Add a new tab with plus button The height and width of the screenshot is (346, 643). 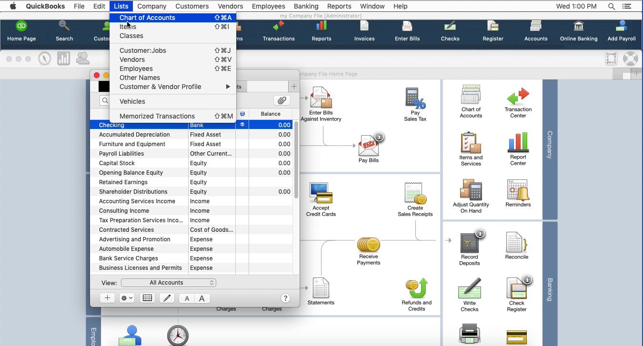[294, 86]
